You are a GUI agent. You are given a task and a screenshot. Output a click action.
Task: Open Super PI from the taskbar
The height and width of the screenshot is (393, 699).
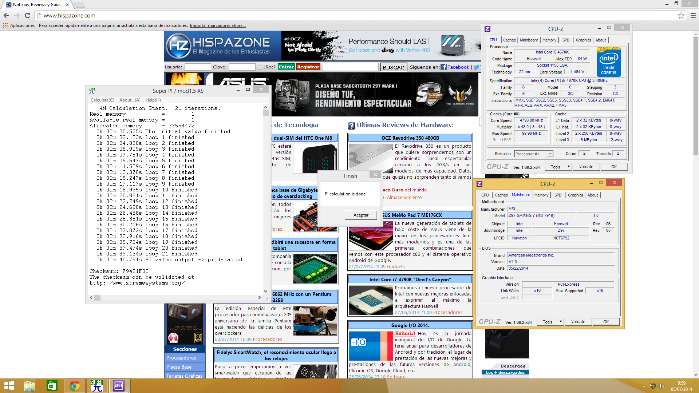click(97, 386)
